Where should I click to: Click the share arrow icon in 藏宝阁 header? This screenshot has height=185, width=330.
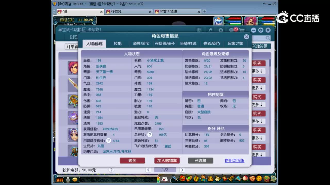click(x=210, y=30)
